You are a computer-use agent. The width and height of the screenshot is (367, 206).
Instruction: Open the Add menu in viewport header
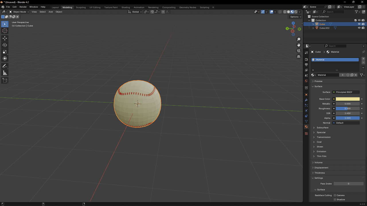coord(50,12)
